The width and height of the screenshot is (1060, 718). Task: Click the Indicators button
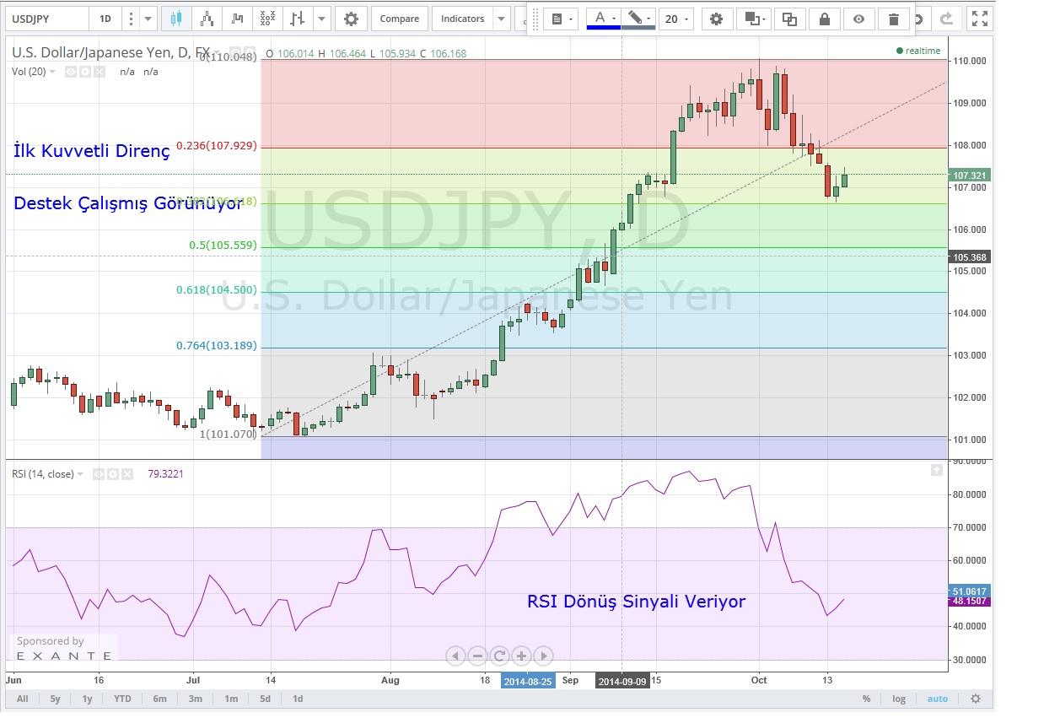463,19
